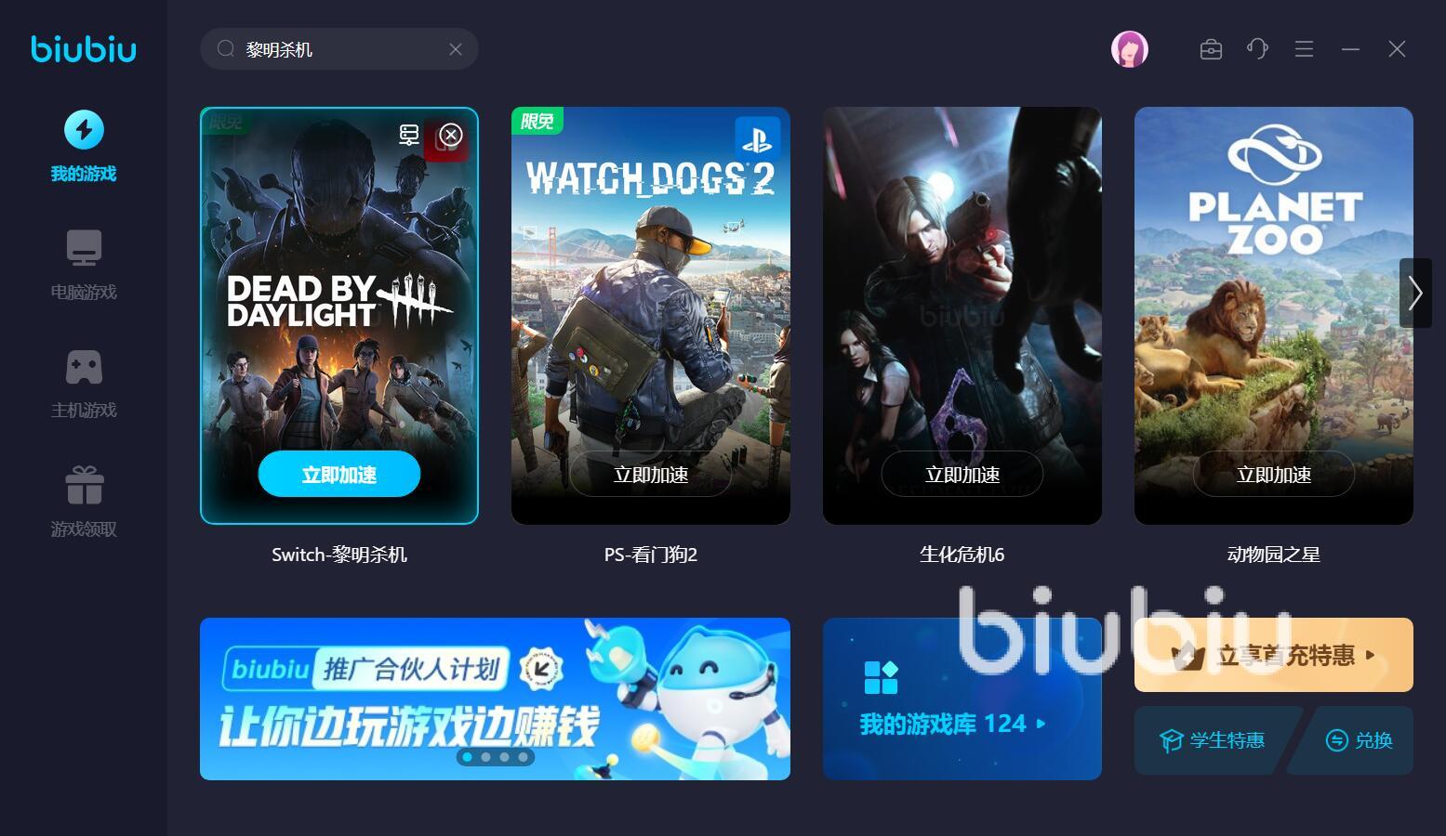Start 立即加速 for 生化危机6
1446x836 pixels.
point(962,475)
